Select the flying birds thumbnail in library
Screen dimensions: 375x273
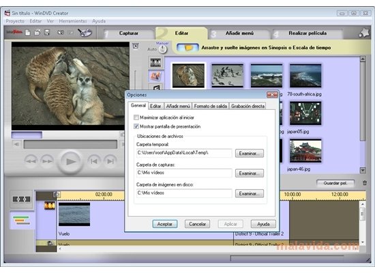click(227, 76)
